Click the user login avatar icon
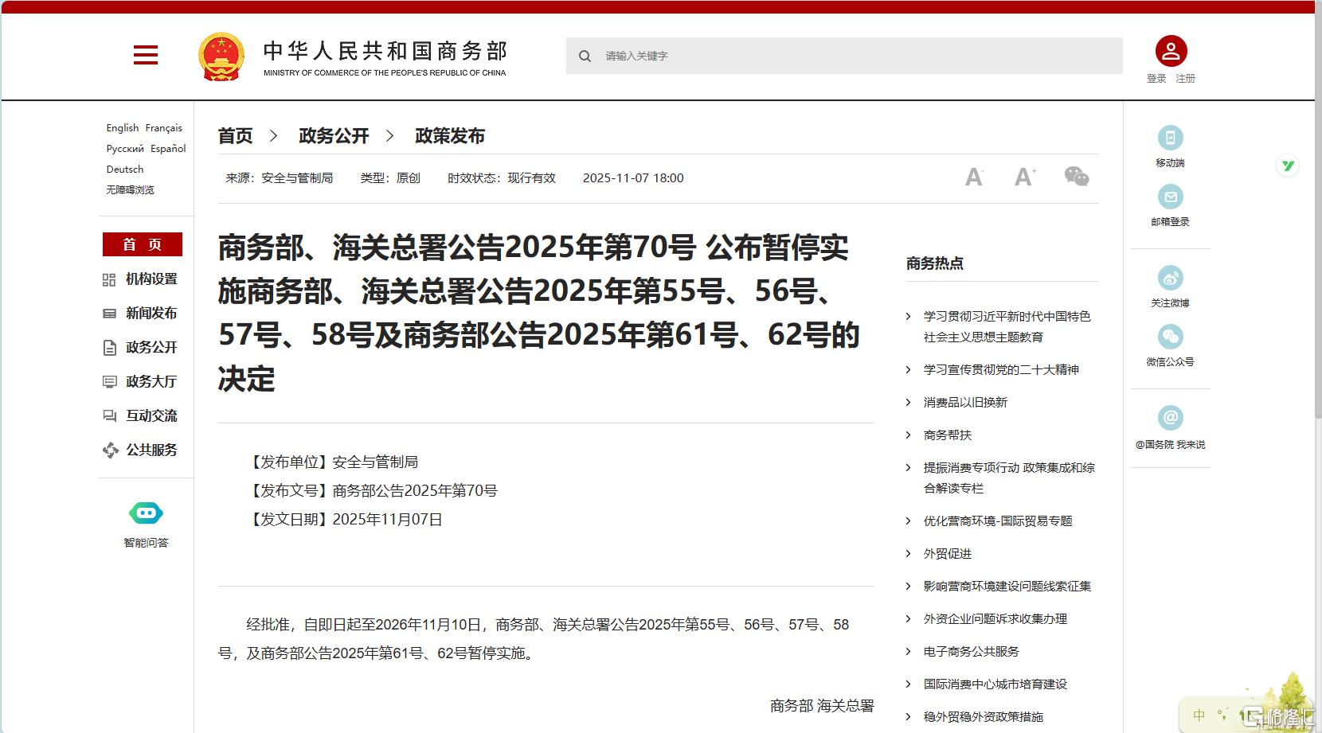1322x733 pixels. point(1171,52)
